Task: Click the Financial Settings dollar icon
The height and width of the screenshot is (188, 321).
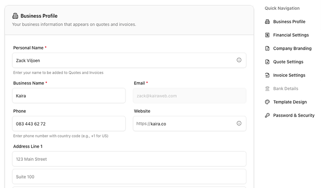Action: (268, 35)
